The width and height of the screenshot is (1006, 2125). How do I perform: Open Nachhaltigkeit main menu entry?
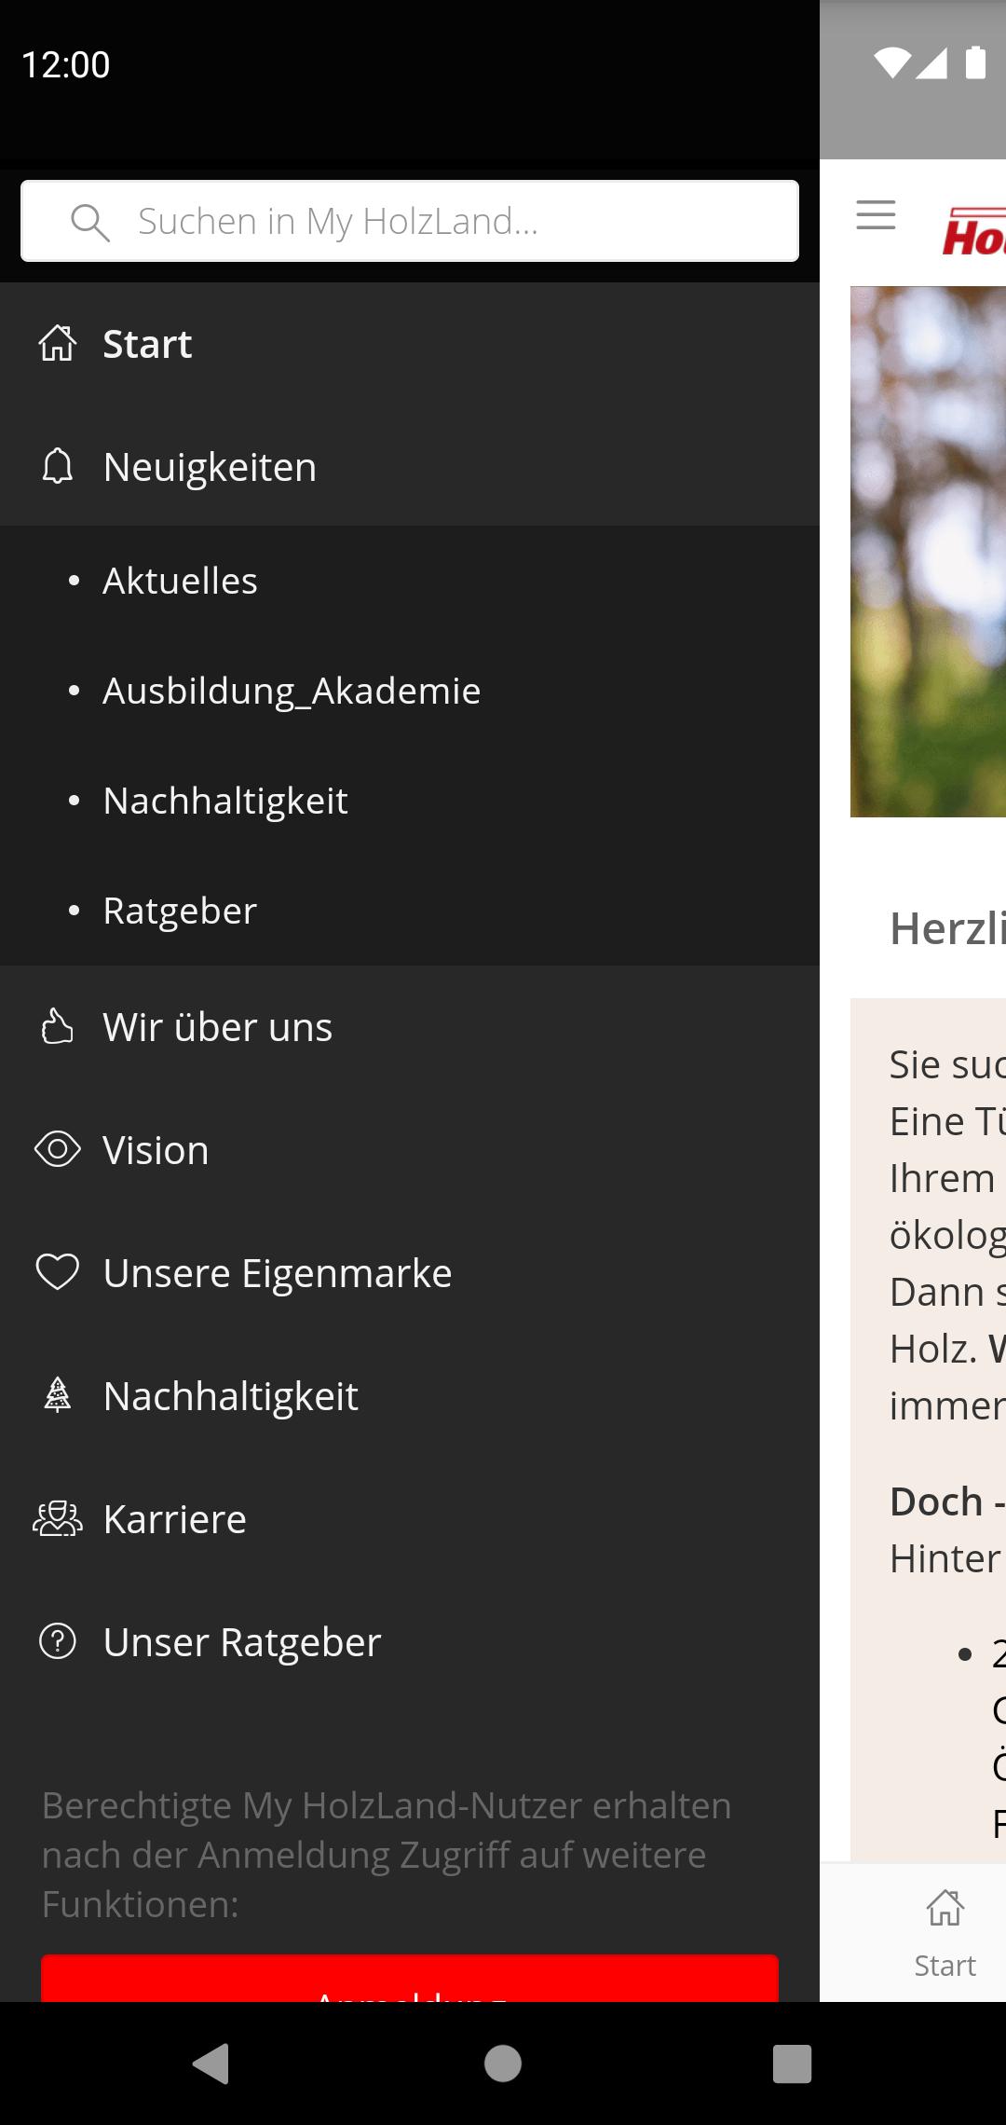pos(410,1396)
